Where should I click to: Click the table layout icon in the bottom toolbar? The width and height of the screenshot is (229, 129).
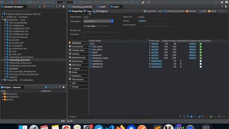coord(185,116)
